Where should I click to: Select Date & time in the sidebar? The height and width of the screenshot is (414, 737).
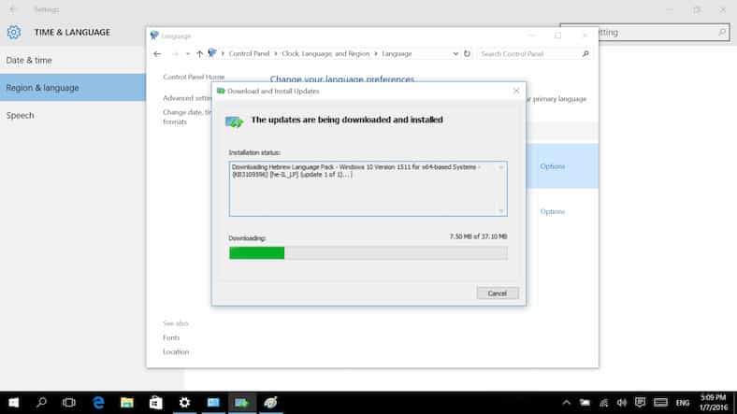pos(30,61)
